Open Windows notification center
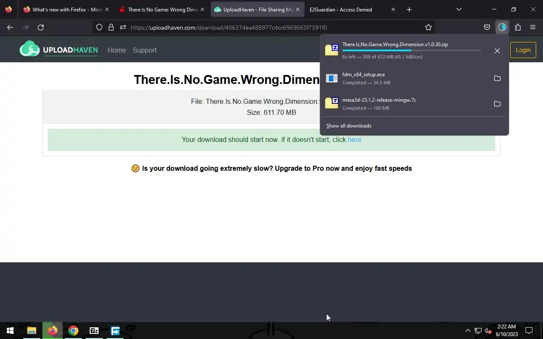This screenshot has height=339, width=543. click(x=529, y=331)
